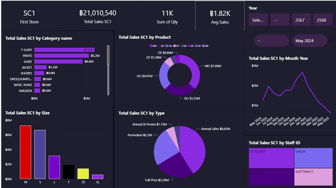
Task: Click the GT legend dot in Product legend
Action: (x=174, y=46)
